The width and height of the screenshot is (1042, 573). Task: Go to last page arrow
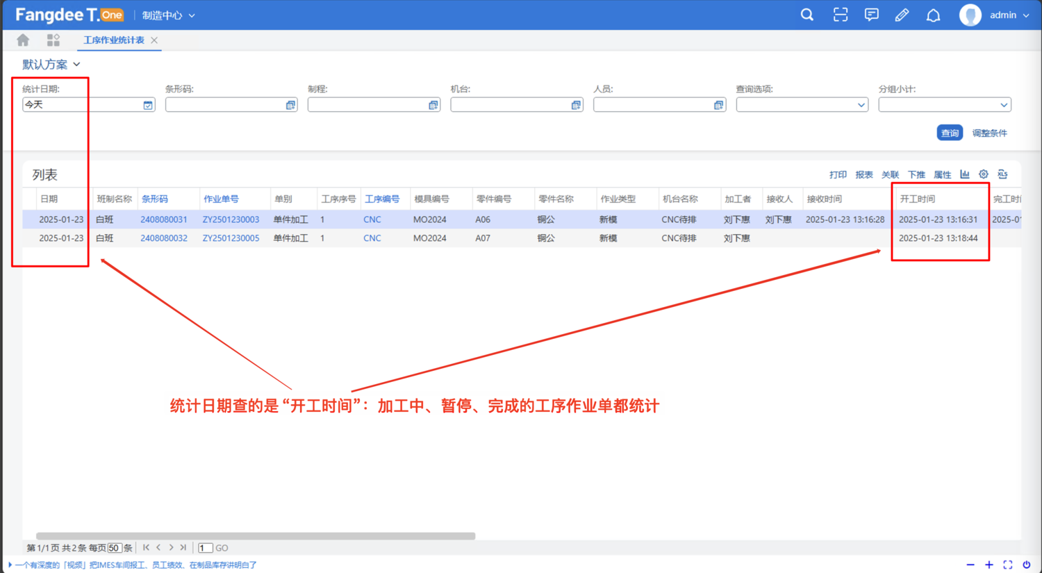pos(183,547)
